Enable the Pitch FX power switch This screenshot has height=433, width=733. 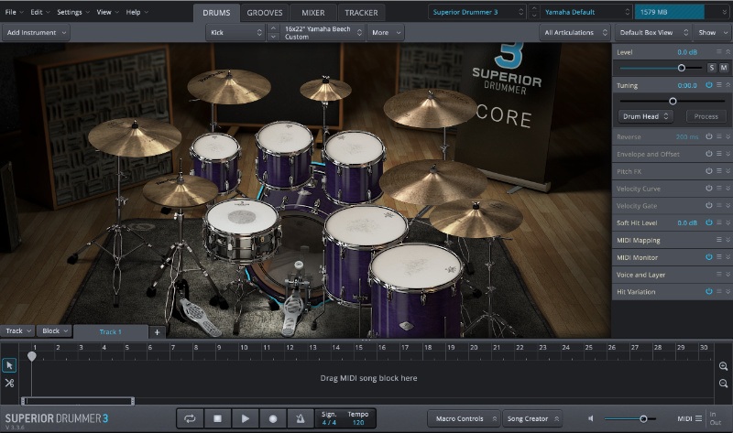[x=709, y=171]
